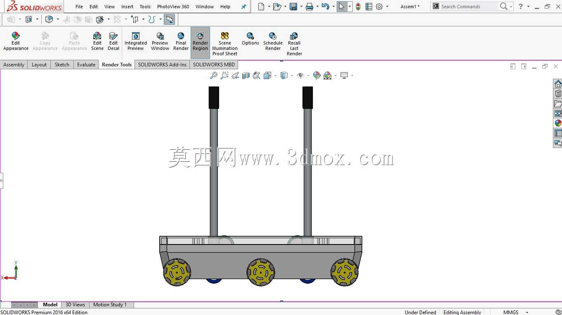Start Final Render
This screenshot has width=562, height=315.
[181, 41]
